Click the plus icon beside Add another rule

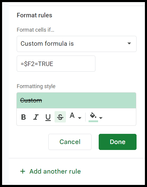[23, 171]
